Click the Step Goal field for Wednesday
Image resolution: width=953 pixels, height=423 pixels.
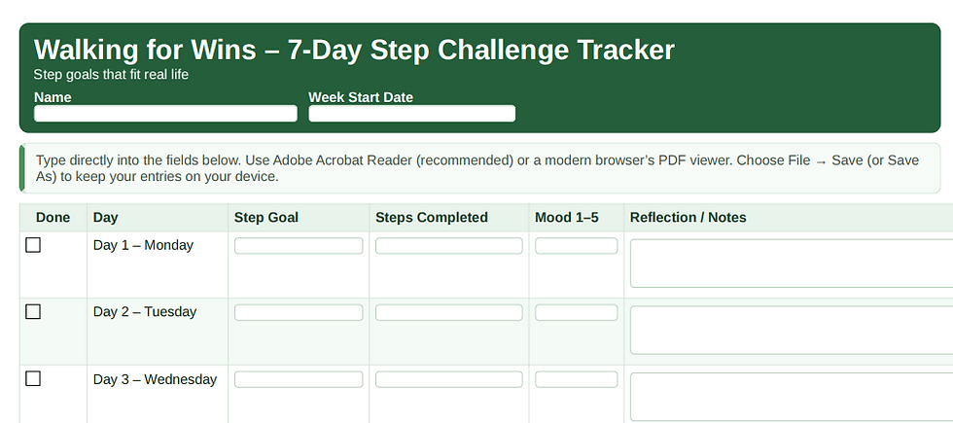pos(299,379)
